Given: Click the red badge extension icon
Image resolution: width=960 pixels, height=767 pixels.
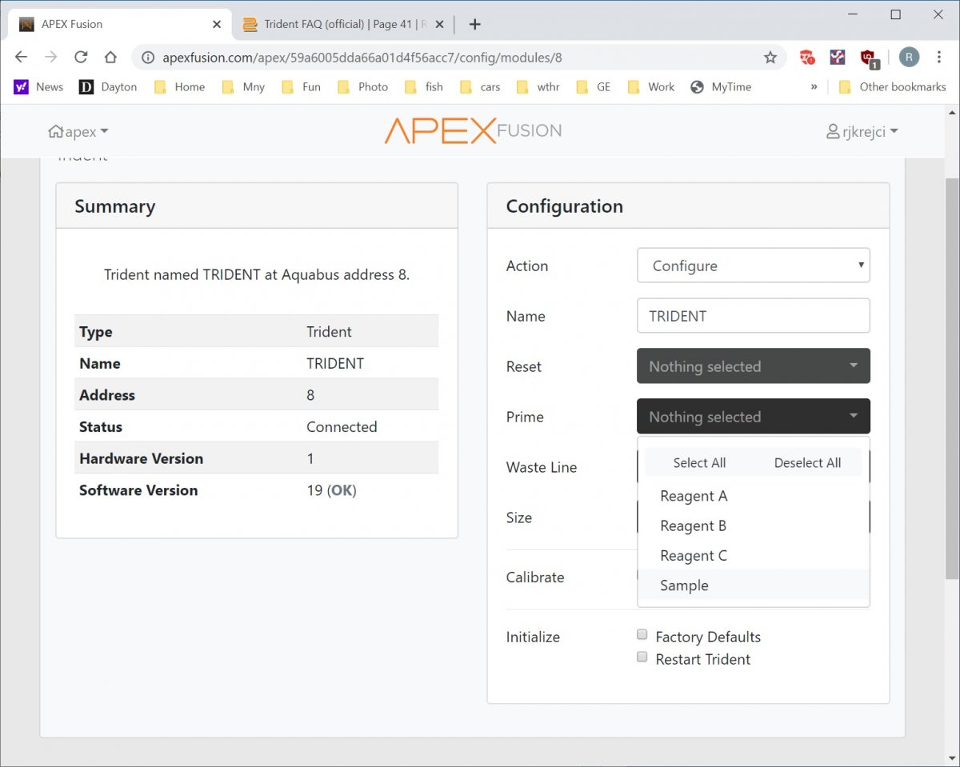Looking at the screenshot, I should click(x=807, y=57).
